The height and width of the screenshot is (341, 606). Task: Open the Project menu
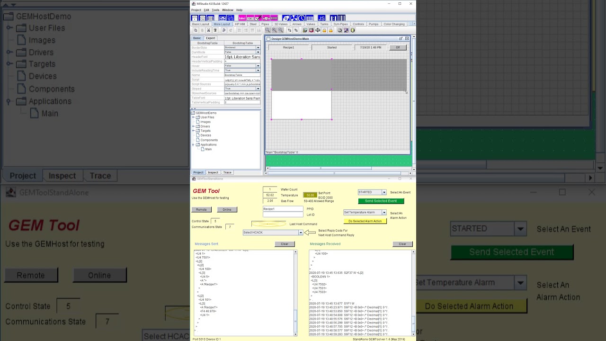click(196, 10)
